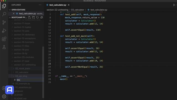177x100 pixels.
Task: Open the Search view in activity bar
Action: tap(4, 14)
